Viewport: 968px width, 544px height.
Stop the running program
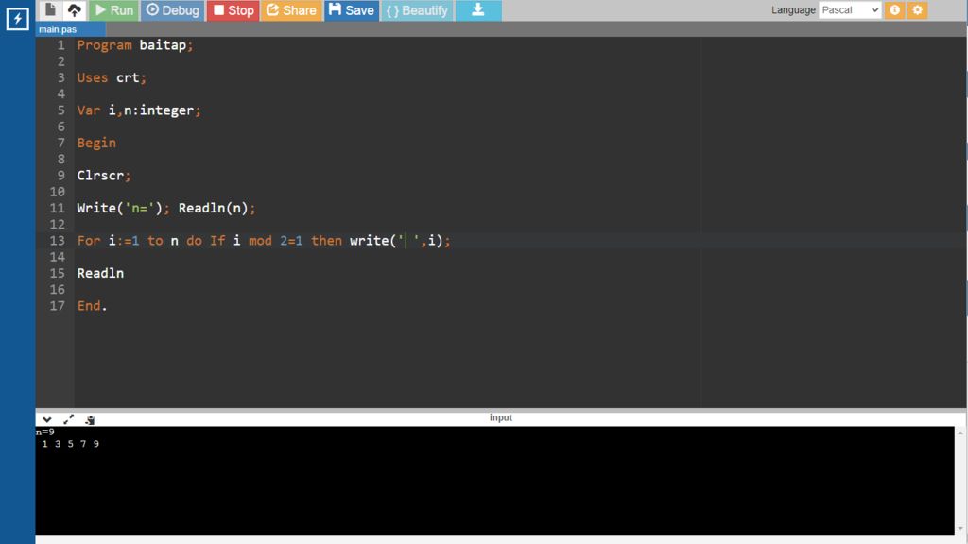(x=233, y=9)
